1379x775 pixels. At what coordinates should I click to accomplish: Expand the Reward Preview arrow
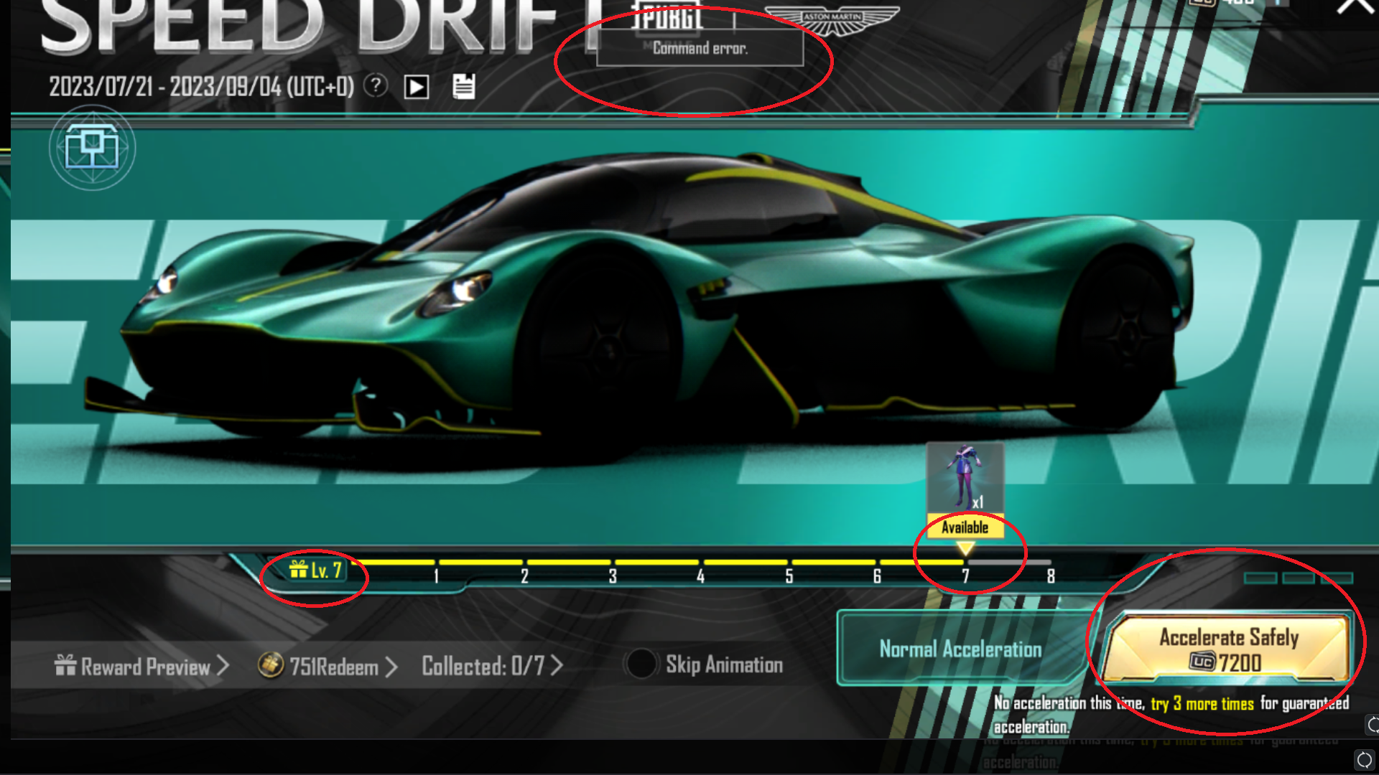[x=223, y=666]
